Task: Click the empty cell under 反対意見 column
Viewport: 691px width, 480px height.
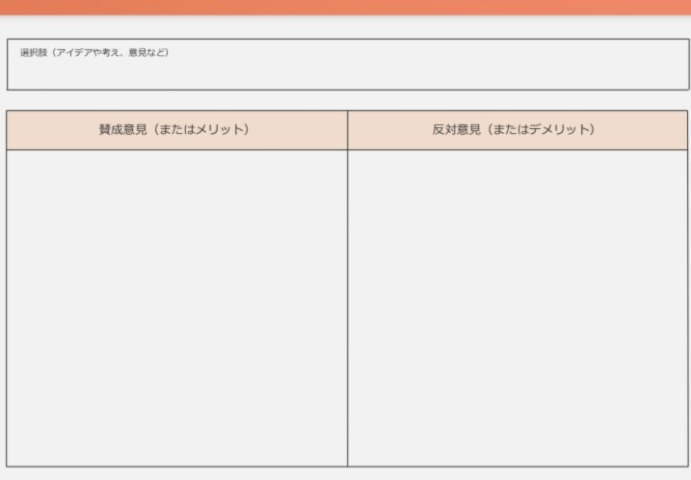Action: tap(518, 308)
